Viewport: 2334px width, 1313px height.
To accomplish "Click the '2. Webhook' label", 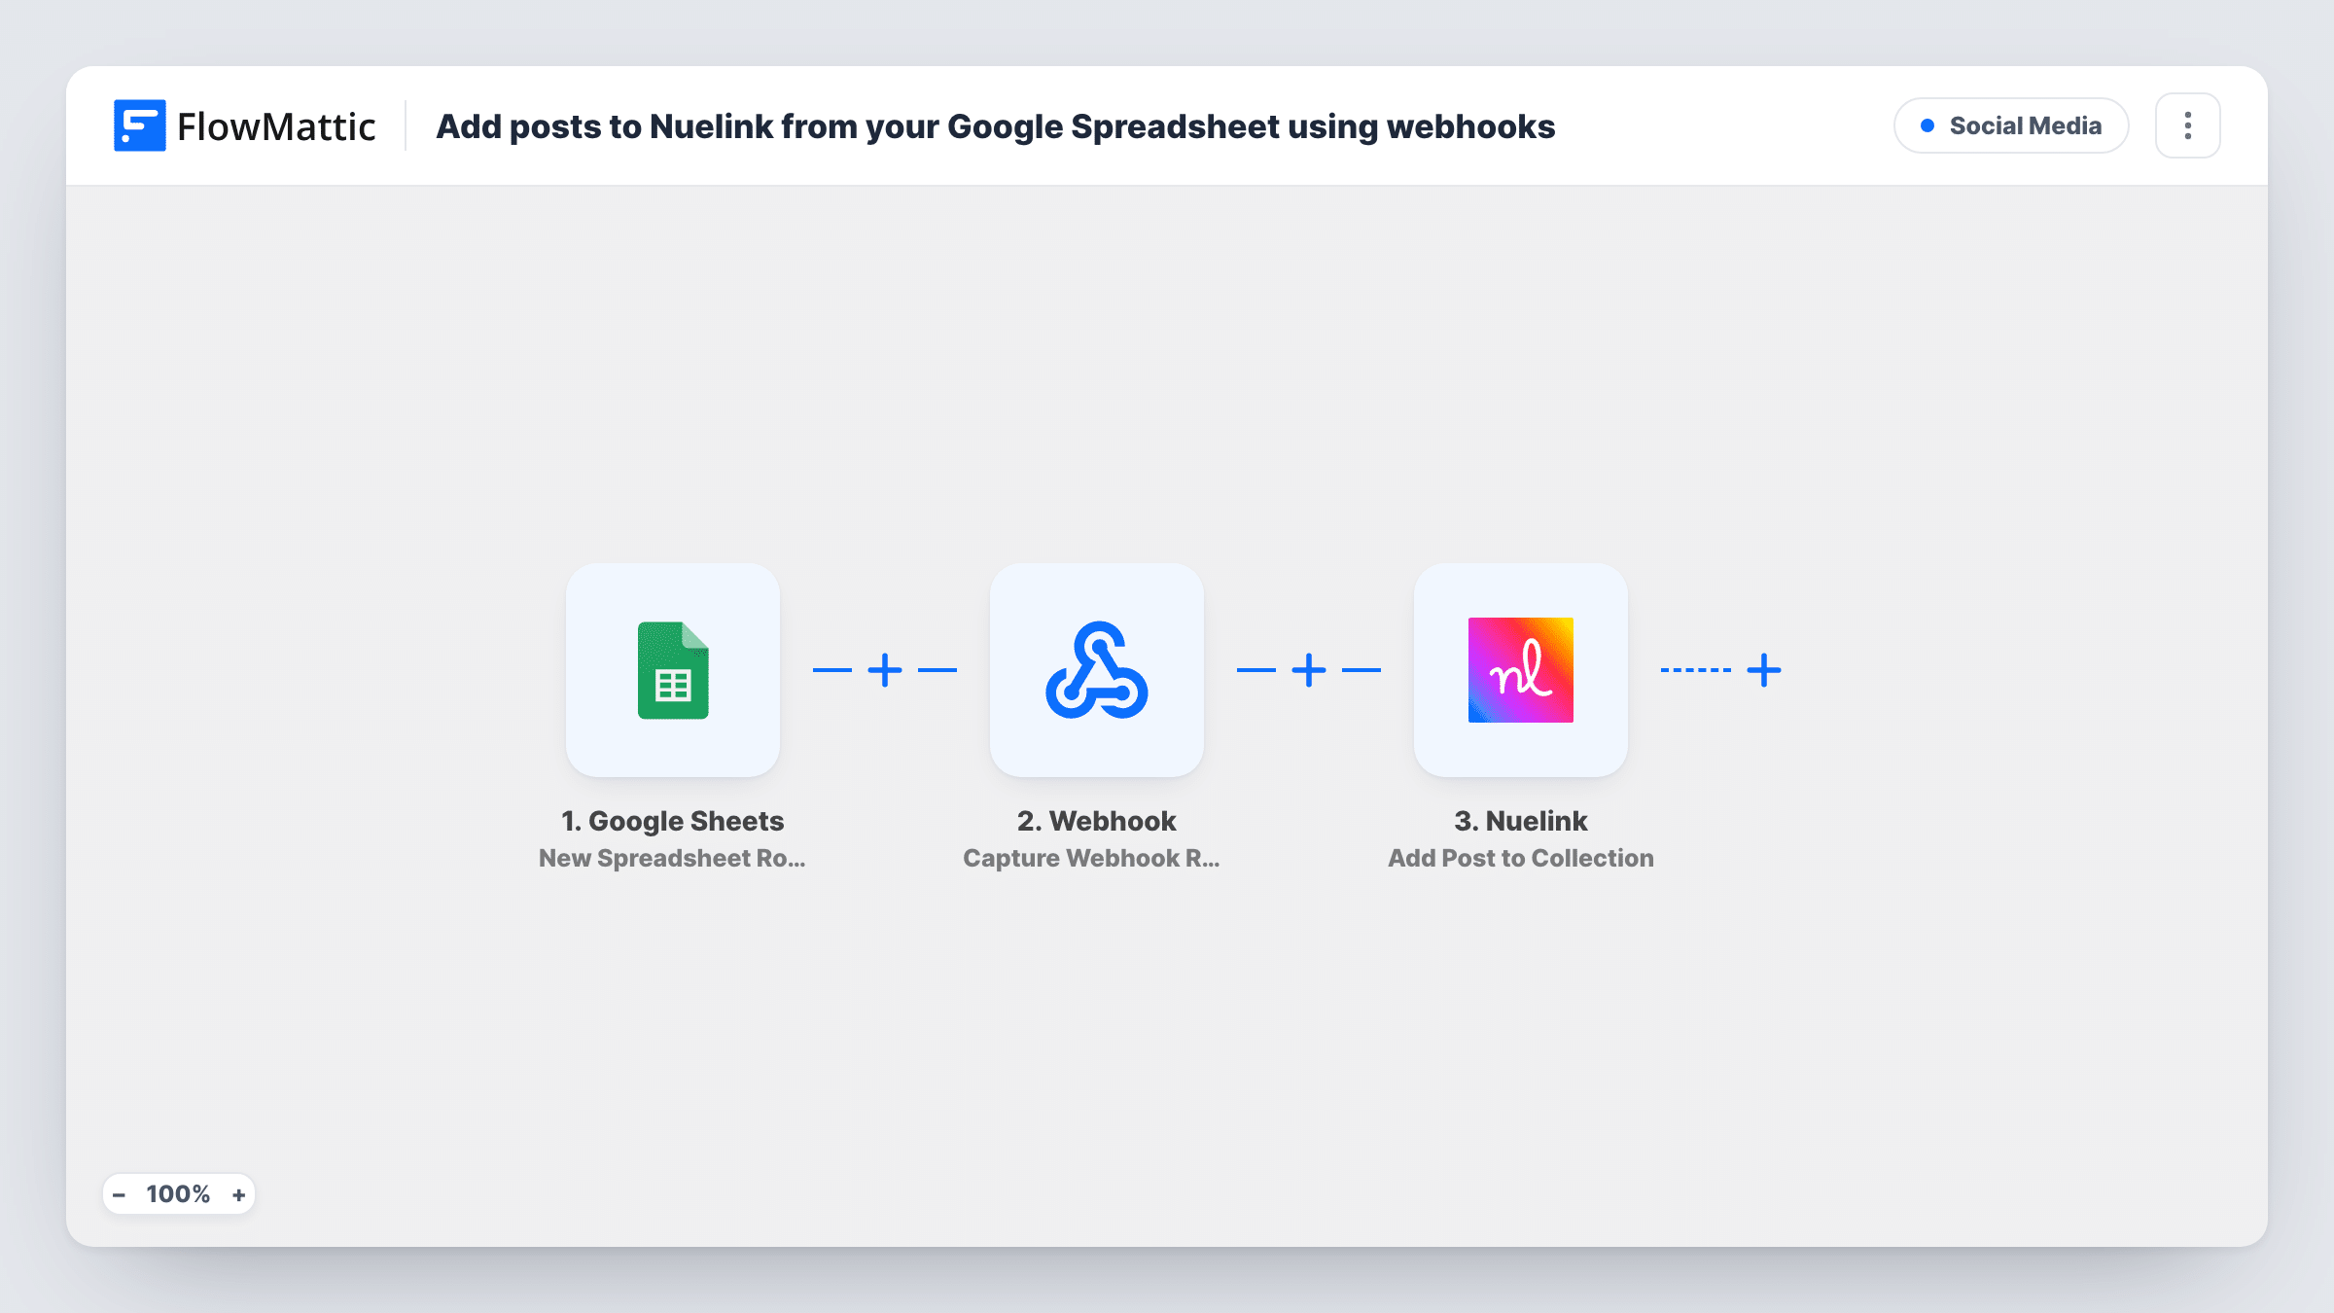I will [x=1097, y=821].
